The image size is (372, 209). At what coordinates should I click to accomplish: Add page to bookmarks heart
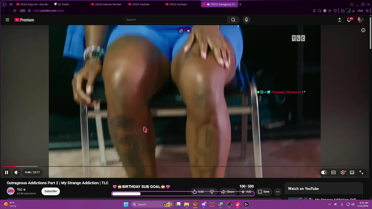coord(335,11)
